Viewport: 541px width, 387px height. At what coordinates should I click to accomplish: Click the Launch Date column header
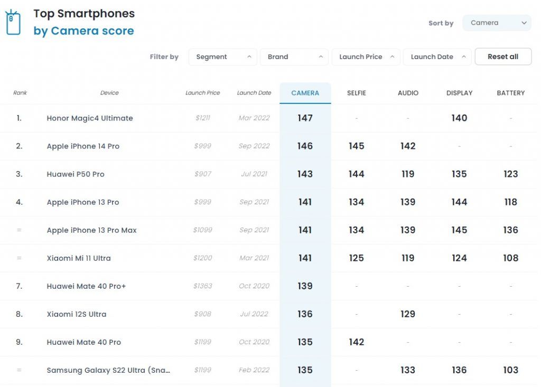(x=254, y=93)
